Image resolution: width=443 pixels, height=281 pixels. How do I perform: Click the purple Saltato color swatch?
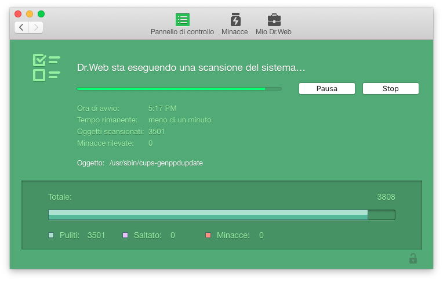(125, 235)
